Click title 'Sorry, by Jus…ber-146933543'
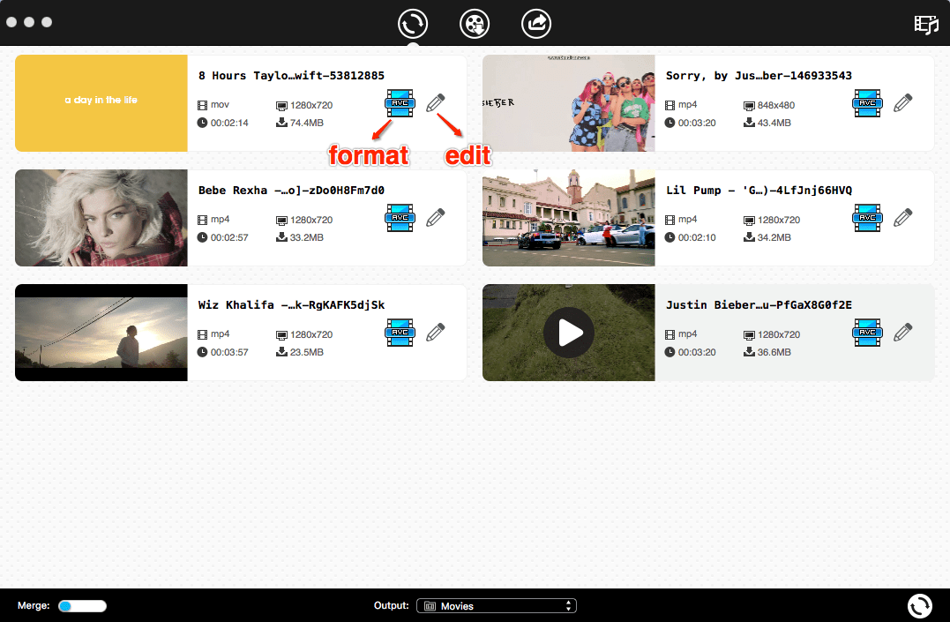This screenshot has height=622, width=950. pyautogui.click(x=759, y=76)
